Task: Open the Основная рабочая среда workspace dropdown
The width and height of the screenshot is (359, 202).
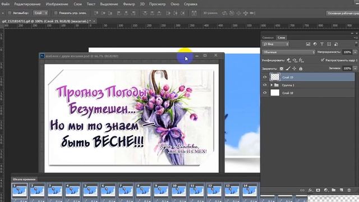Action: (343, 13)
